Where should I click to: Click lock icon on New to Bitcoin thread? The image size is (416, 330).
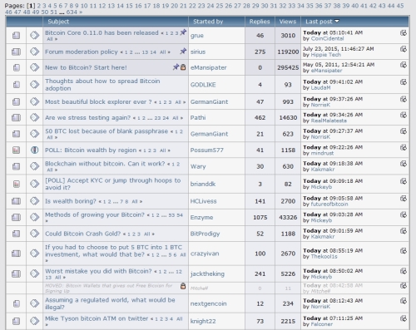pyautogui.click(x=183, y=67)
